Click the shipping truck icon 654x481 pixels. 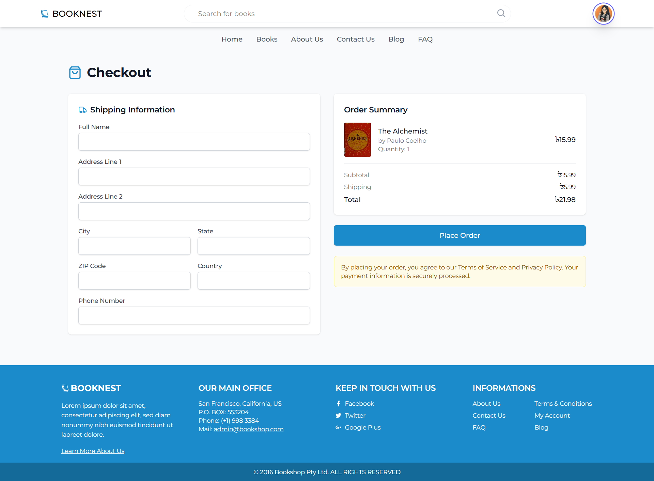(x=82, y=110)
